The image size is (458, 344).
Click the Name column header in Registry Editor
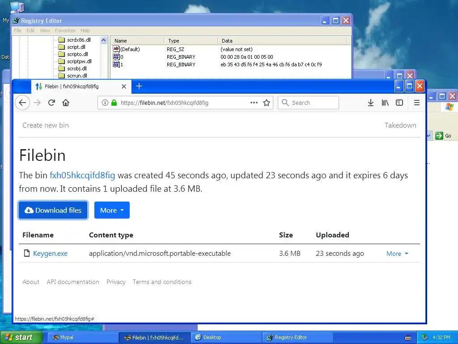(x=137, y=41)
